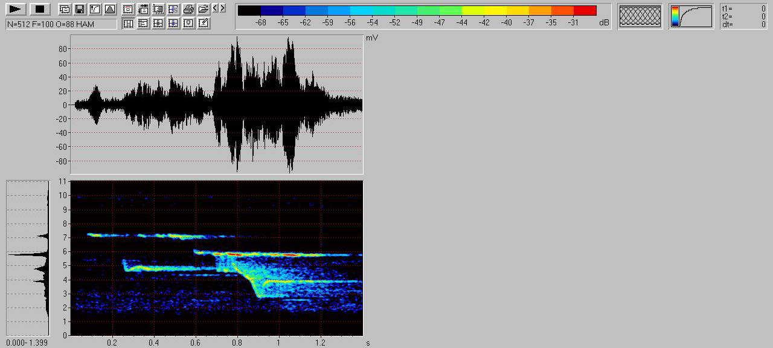
Task: Click the floppy disk save icon
Action: pyautogui.click(x=79, y=9)
